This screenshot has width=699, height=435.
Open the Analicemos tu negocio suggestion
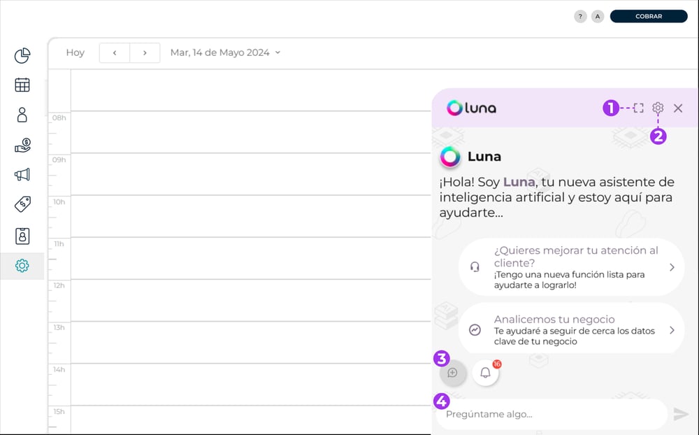click(572, 329)
